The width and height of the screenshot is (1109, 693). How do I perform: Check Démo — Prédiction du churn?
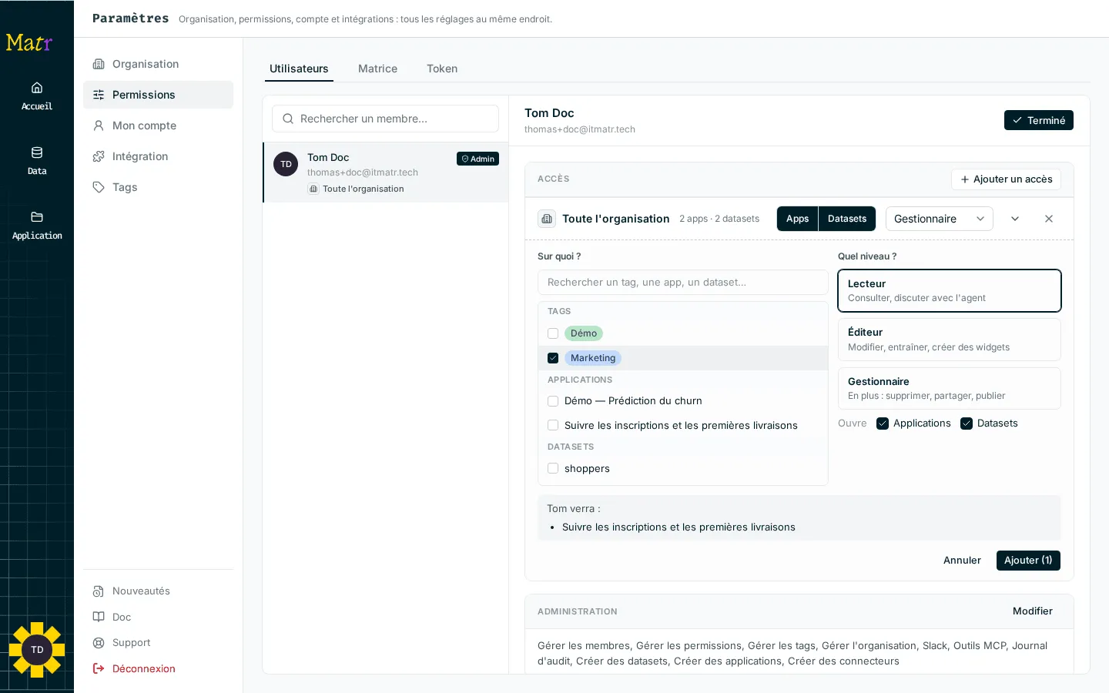(553, 401)
